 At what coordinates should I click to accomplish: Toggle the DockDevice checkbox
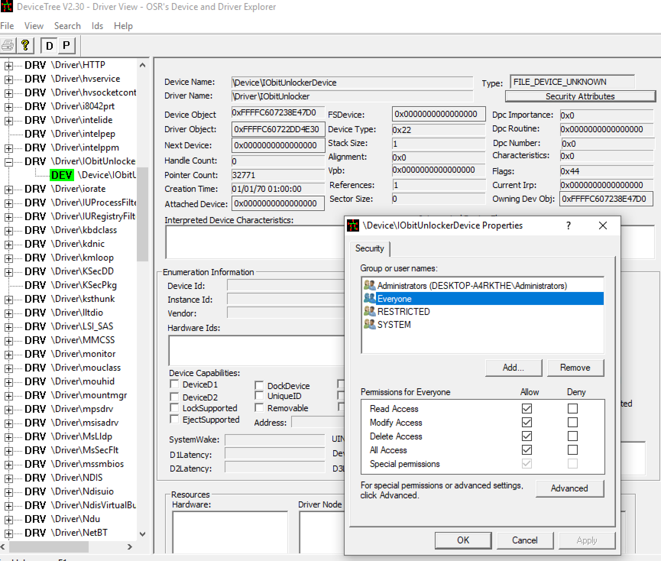[x=259, y=385]
